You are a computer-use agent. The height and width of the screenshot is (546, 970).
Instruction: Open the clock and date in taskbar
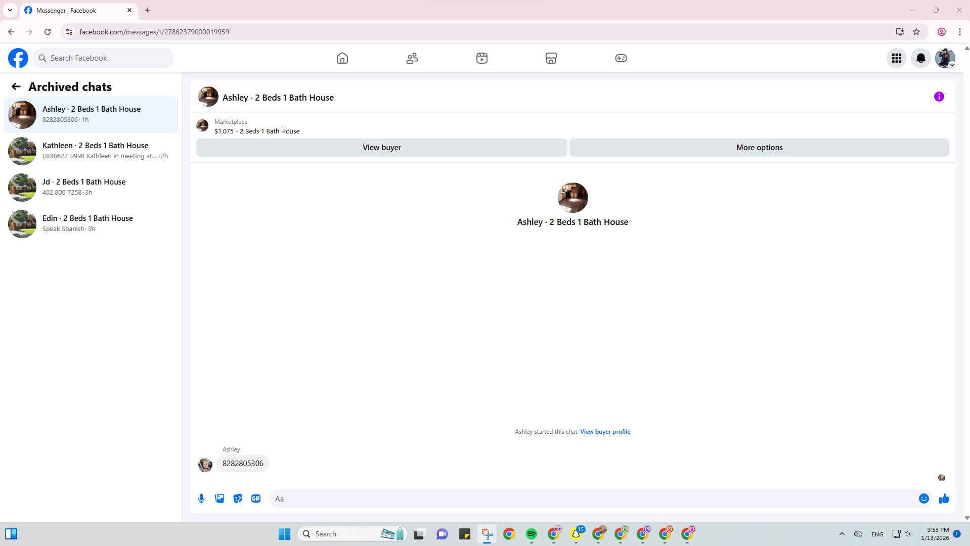[935, 534]
